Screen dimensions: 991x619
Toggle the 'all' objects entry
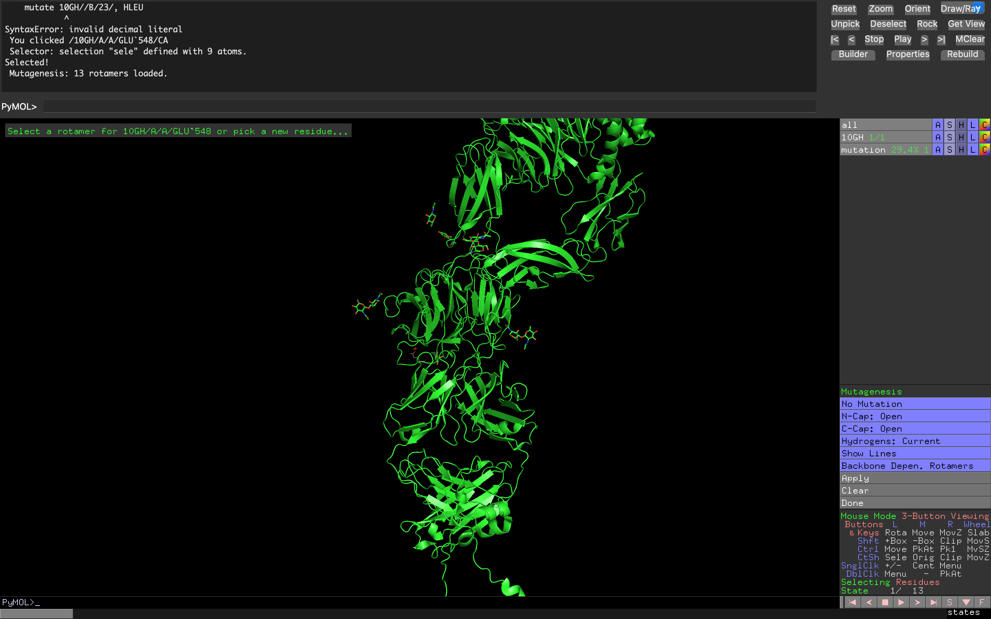point(885,125)
